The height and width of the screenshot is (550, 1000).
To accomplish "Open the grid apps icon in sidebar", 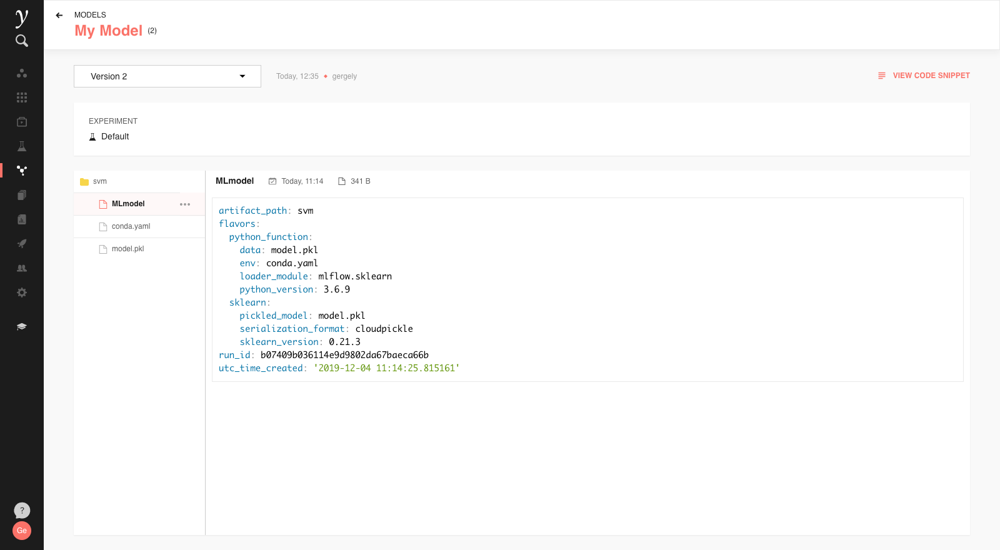I will pyautogui.click(x=22, y=97).
